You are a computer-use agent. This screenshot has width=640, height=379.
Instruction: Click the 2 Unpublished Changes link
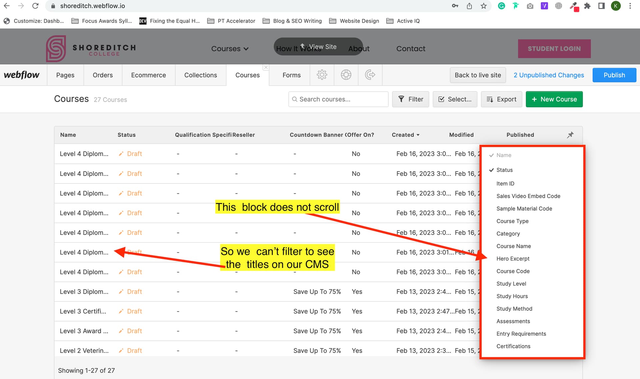click(549, 75)
